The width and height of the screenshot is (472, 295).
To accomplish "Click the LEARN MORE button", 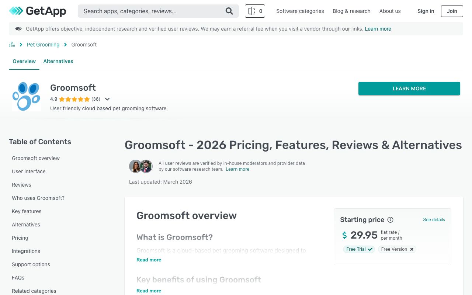I will [x=409, y=88].
